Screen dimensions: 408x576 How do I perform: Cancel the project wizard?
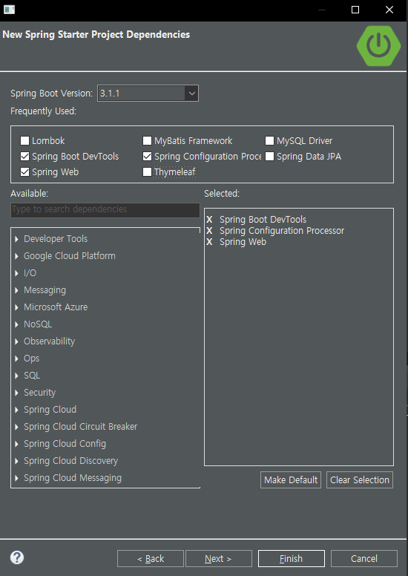[x=364, y=559]
